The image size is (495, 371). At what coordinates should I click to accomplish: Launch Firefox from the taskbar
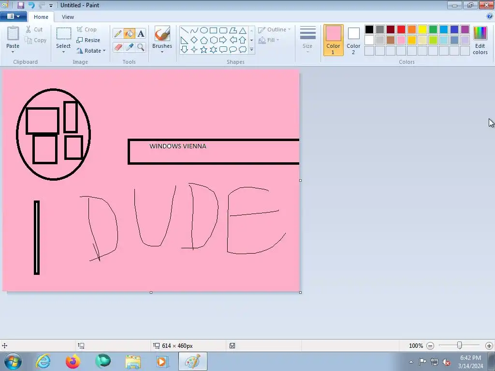(73, 361)
